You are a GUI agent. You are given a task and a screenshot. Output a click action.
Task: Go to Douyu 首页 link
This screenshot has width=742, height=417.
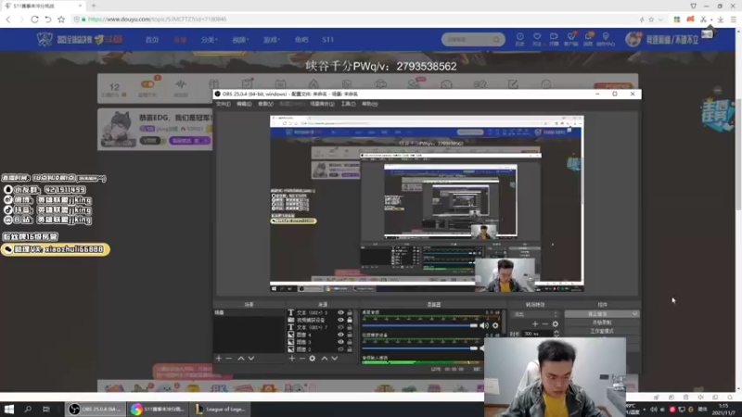point(152,40)
